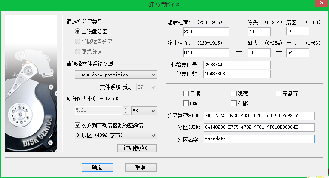
Task: Click the 分区GUID input field
Action: (x=259, y=127)
